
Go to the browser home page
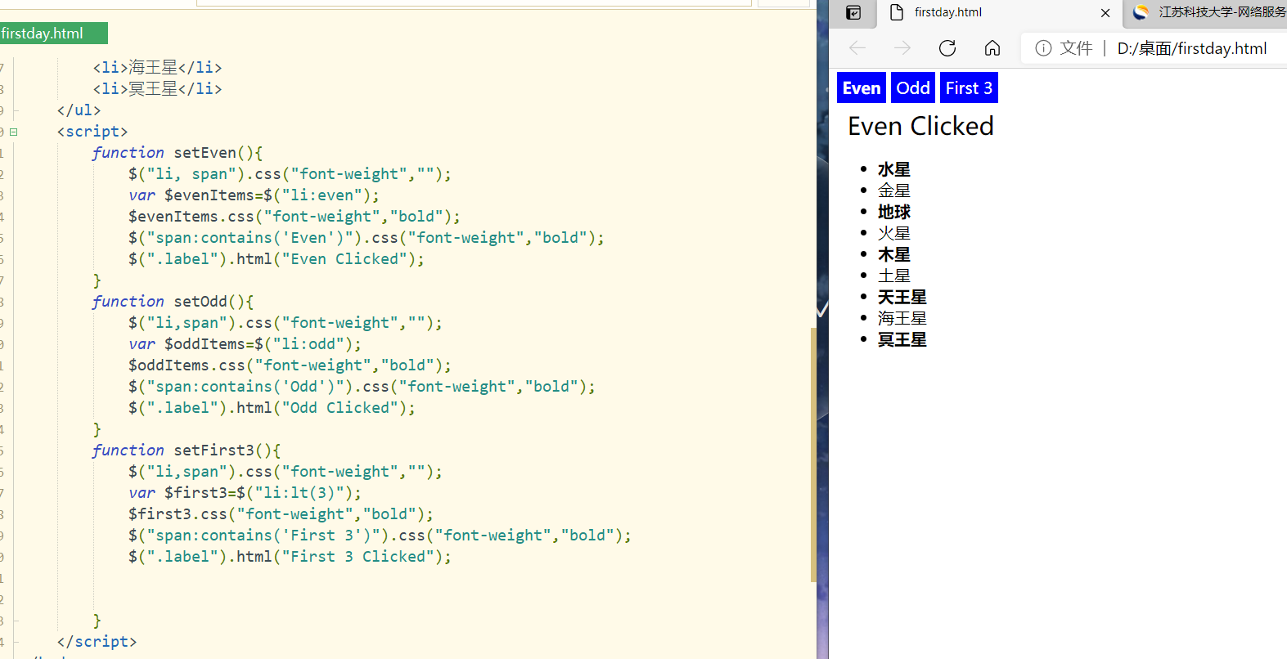992,48
